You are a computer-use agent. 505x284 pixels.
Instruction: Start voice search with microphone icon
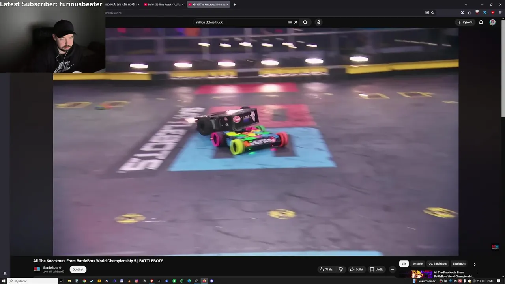point(318,22)
